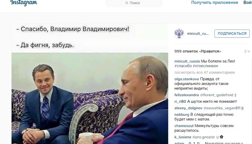Open the mincult_russia profile avatar
Screen dimensions: 252x144
point(179,34)
